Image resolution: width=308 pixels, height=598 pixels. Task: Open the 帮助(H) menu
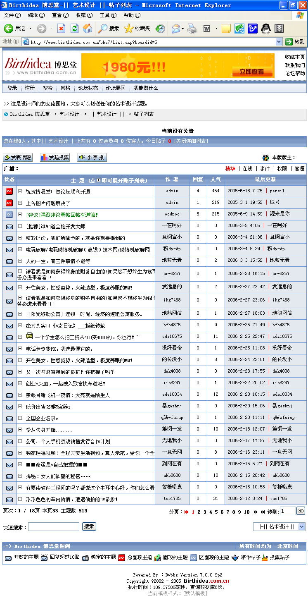(x=132, y=15)
